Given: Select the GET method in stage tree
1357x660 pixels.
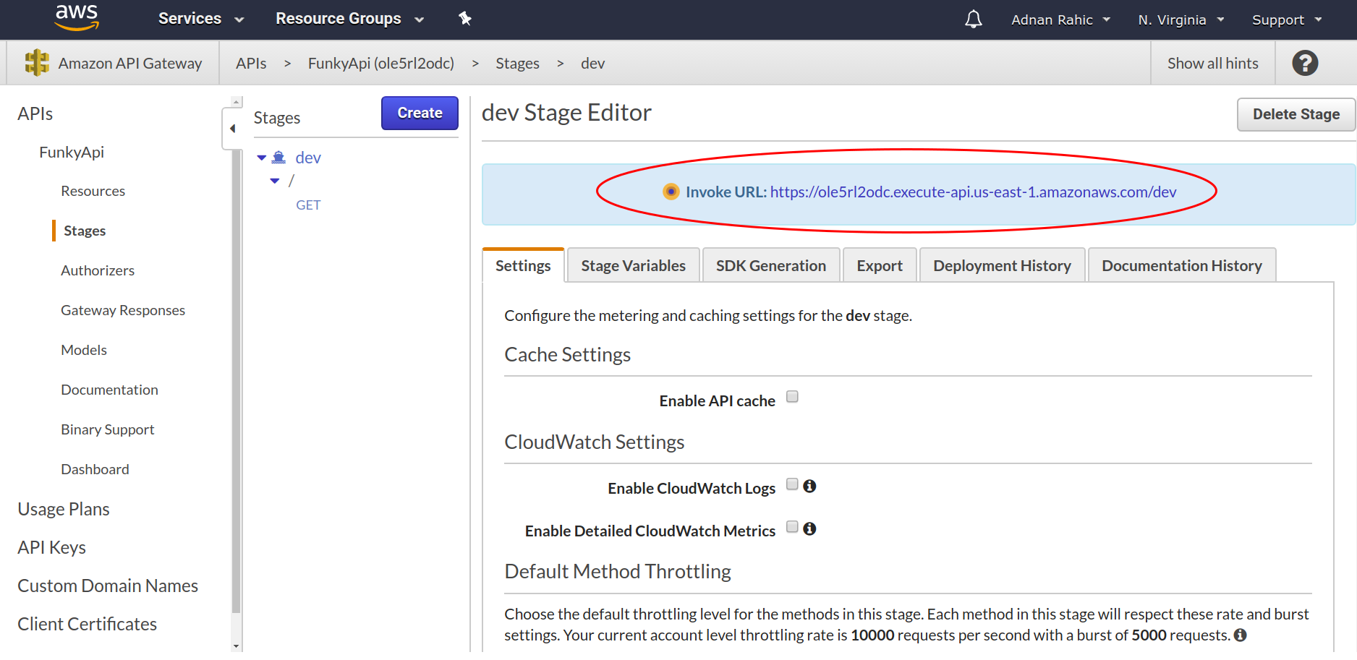Looking at the screenshot, I should tap(308, 205).
